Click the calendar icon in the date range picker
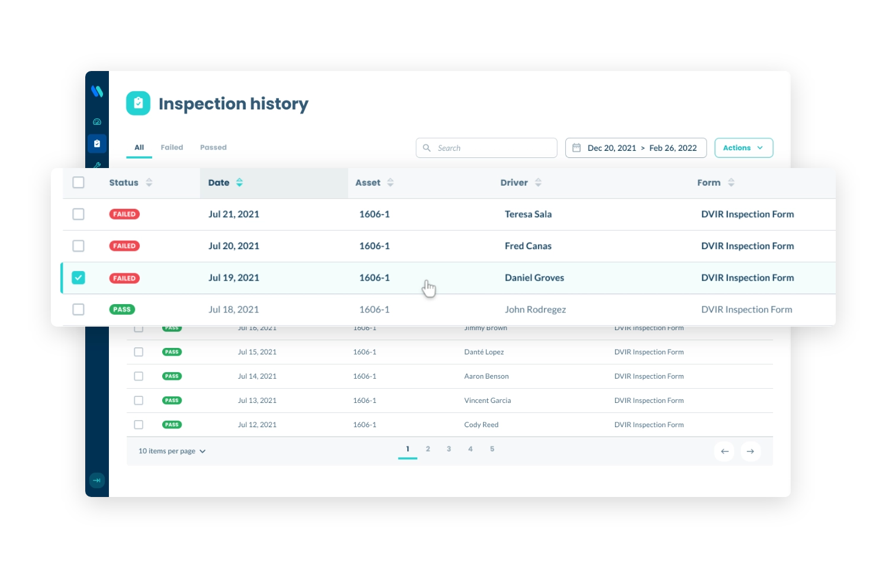Image resolution: width=876 pixels, height=568 pixels. coord(578,147)
